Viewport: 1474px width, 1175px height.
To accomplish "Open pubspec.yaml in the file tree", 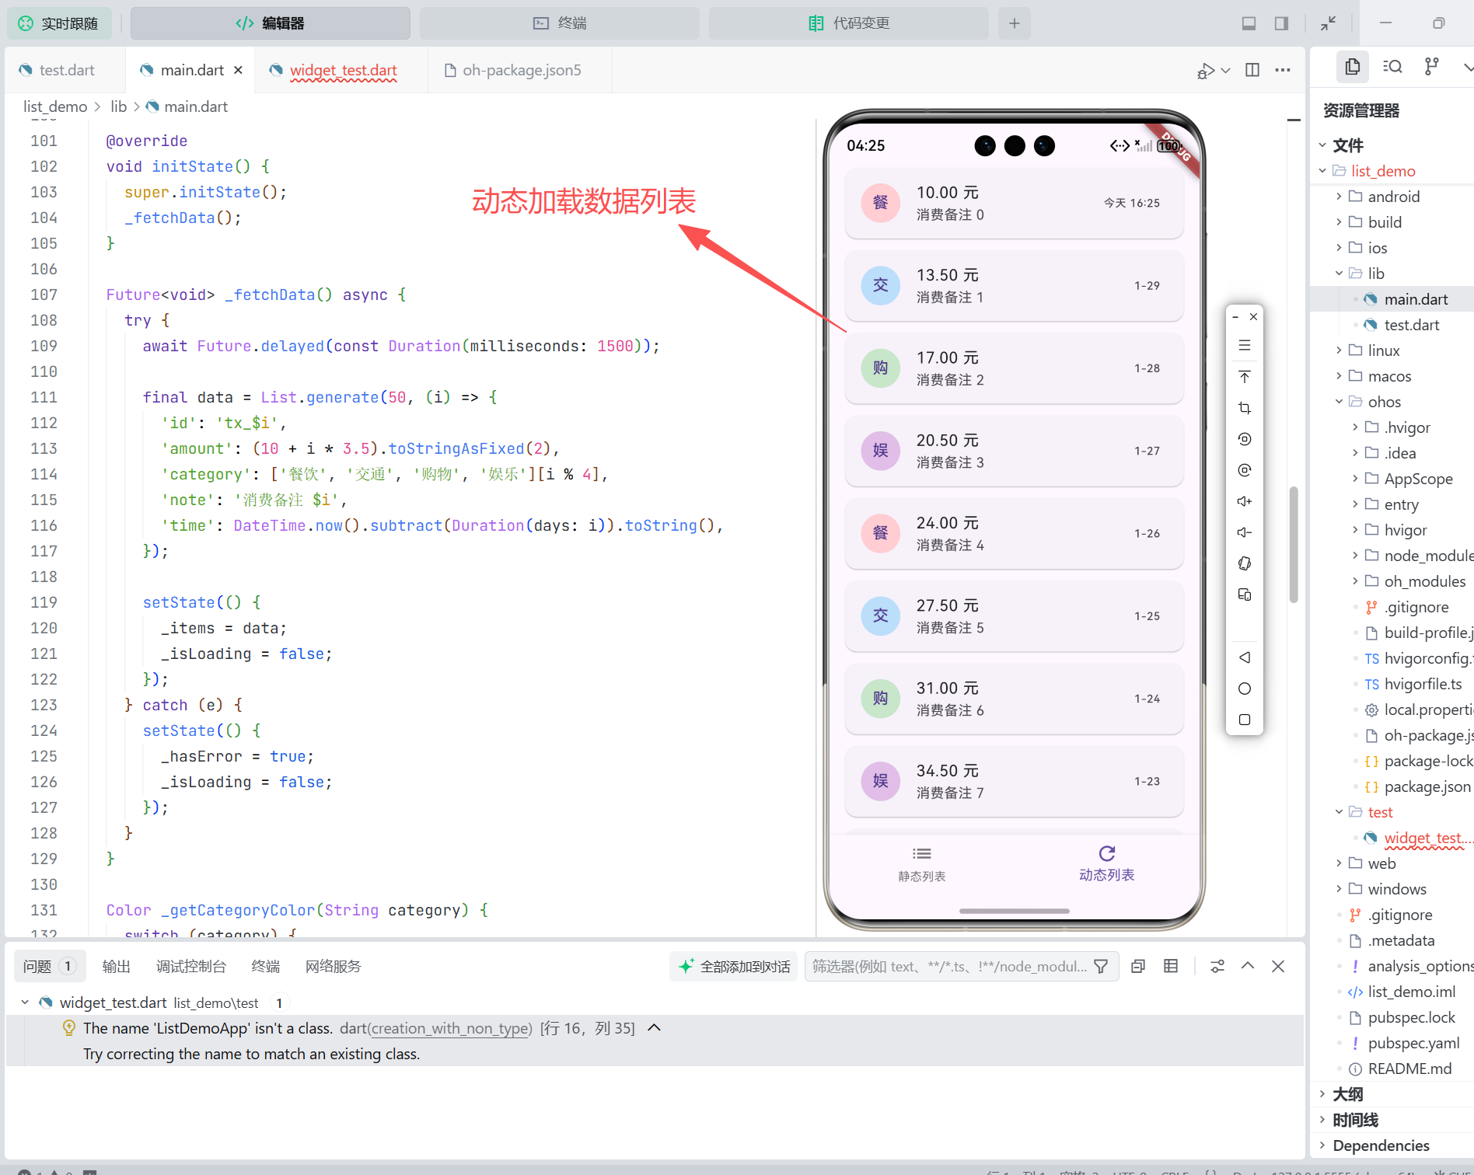I will (x=1413, y=1043).
